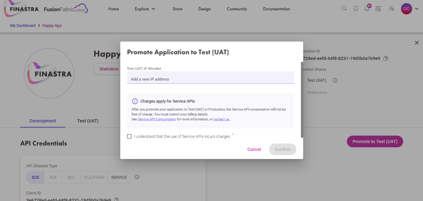Click the info icon beside Charges apply

pos(135,101)
